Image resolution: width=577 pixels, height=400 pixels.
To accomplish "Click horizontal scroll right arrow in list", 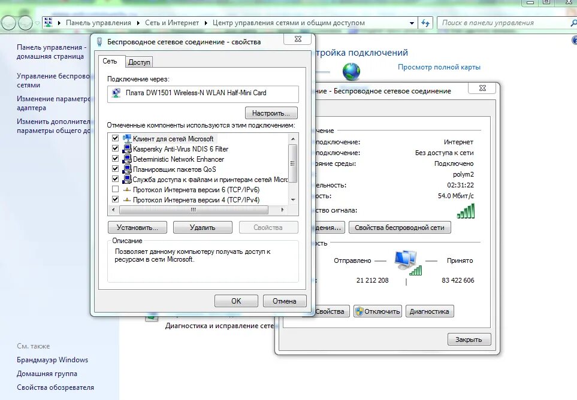I will pyautogui.click(x=283, y=210).
